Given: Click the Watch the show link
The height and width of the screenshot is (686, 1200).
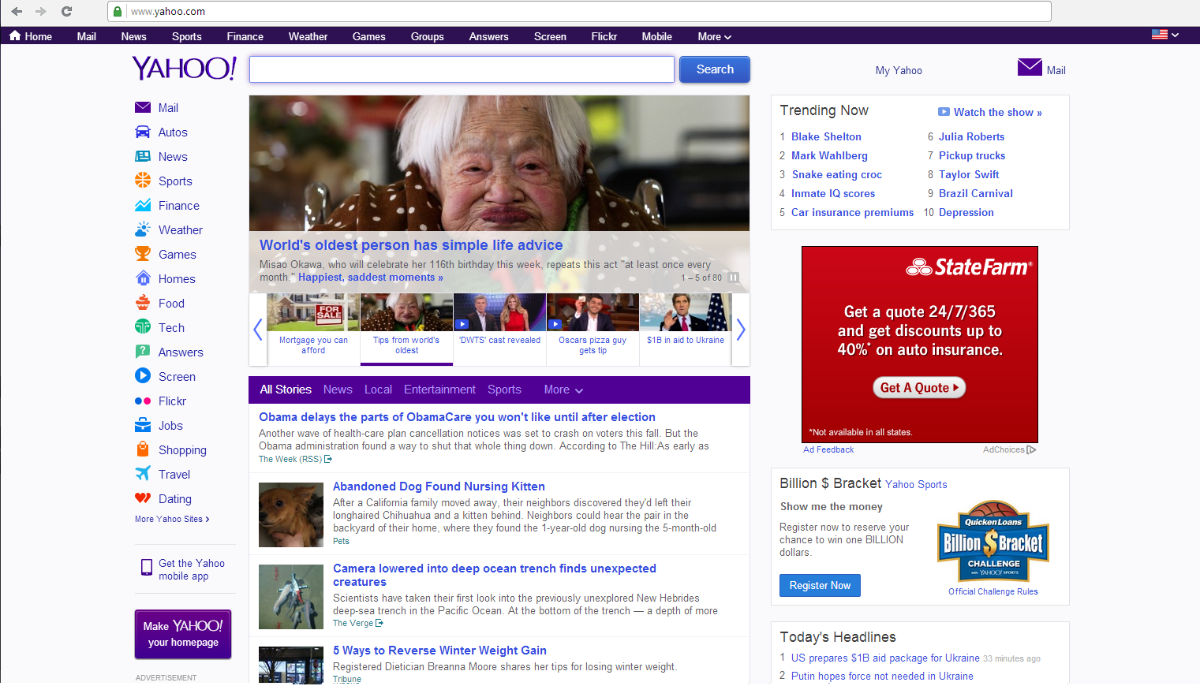Looking at the screenshot, I should [x=990, y=112].
